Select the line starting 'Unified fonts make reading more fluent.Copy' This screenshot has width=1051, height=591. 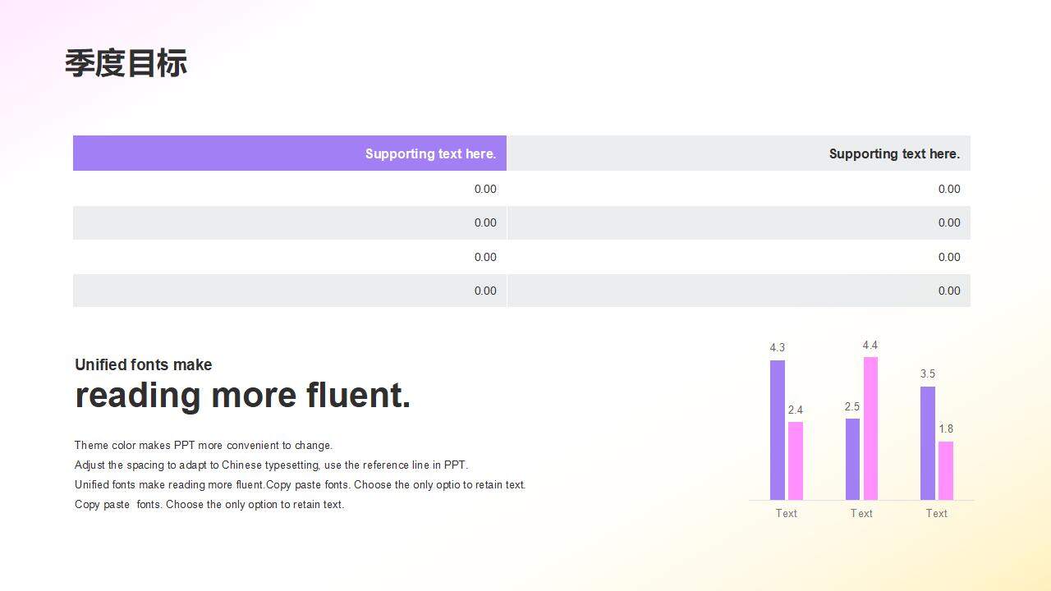coord(301,485)
